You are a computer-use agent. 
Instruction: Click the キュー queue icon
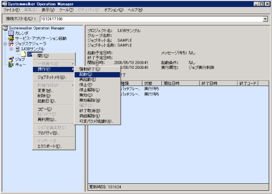point(11,65)
